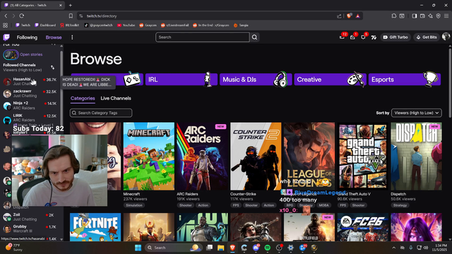The width and height of the screenshot is (452, 254).
Task: Open whispers chat bubble icon
Action: pos(363,37)
